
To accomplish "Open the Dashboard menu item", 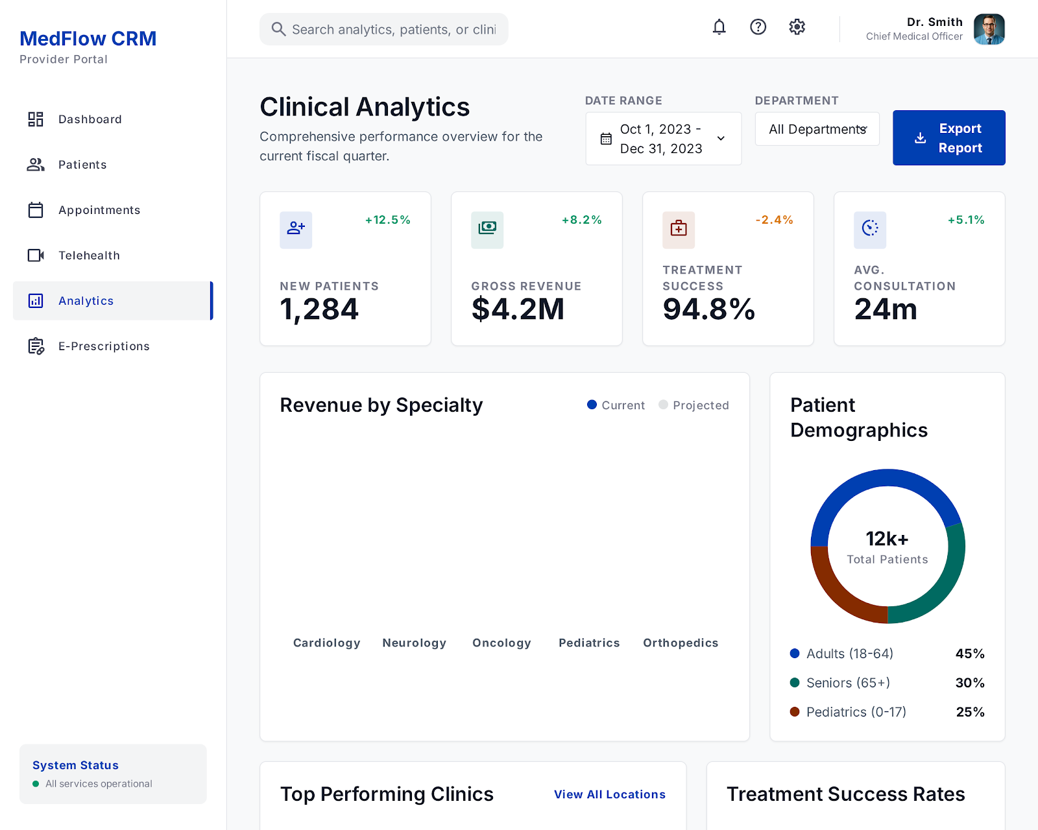I will point(113,119).
